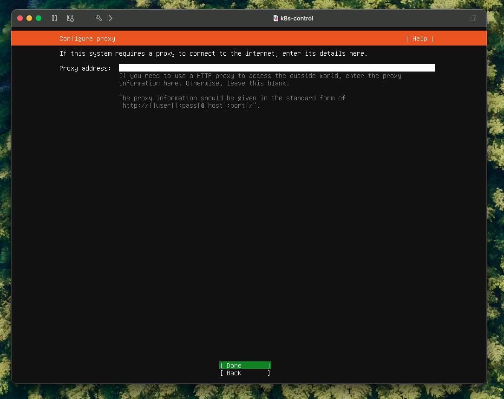Close the k8s-control window
The width and height of the screenshot is (504, 399).
pyautogui.click(x=20, y=18)
